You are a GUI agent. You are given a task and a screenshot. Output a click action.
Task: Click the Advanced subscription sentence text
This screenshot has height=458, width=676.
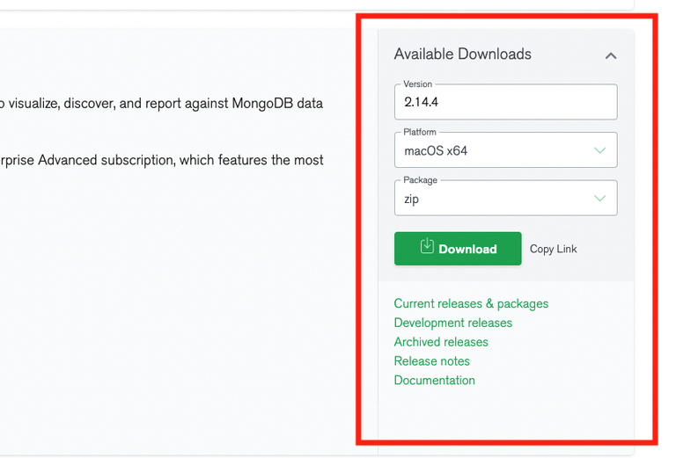point(161,160)
